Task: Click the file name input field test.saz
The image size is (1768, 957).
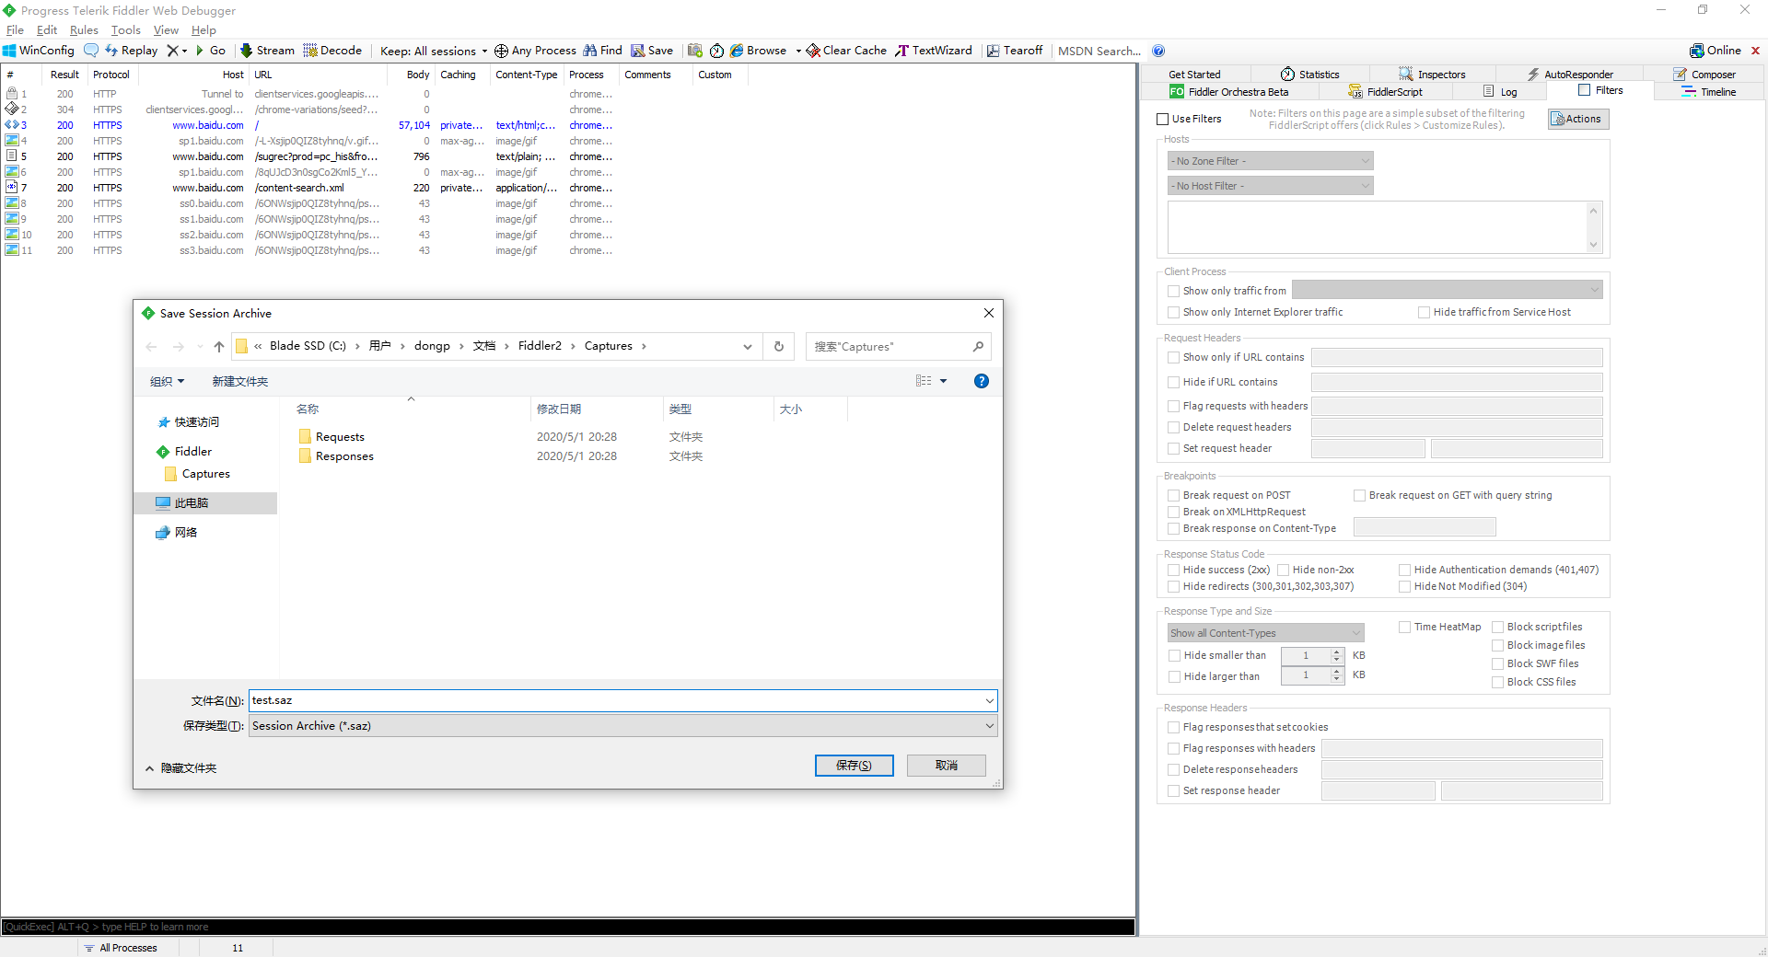Action: [615, 700]
